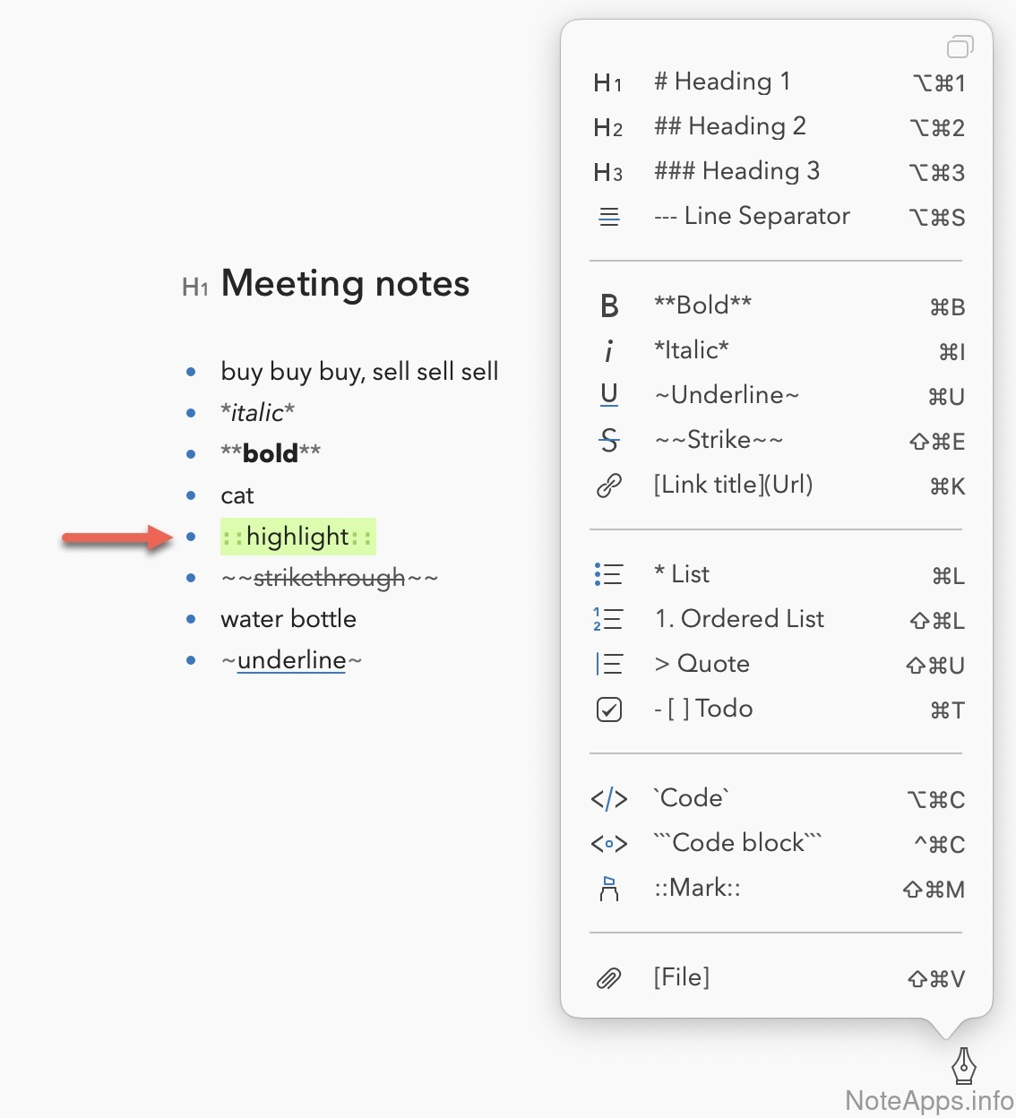
Task: Click the detach popup icon at top right
Action: (960, 47)
